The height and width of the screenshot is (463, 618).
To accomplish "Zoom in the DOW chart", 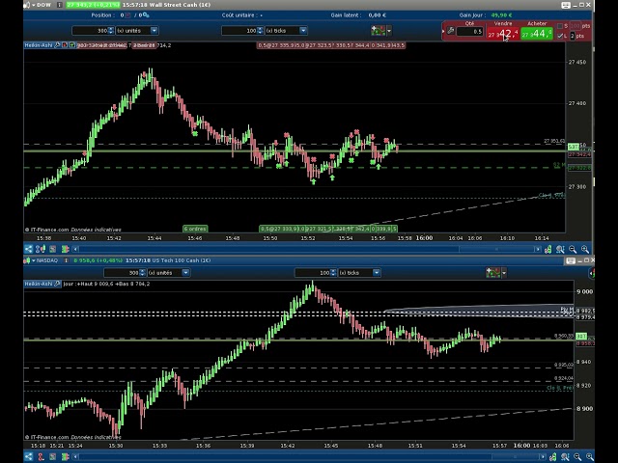I will point(585,249).
